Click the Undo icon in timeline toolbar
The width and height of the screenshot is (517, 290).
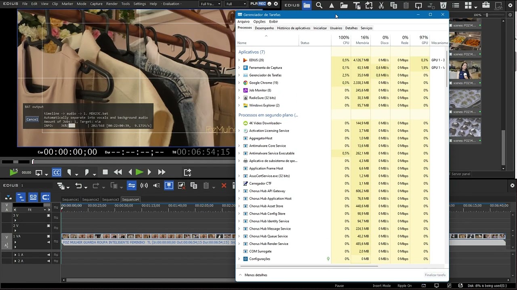click(x=79, y=186)
